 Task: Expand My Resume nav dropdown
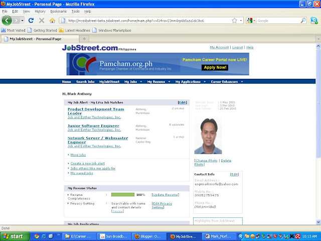point(169,82)
